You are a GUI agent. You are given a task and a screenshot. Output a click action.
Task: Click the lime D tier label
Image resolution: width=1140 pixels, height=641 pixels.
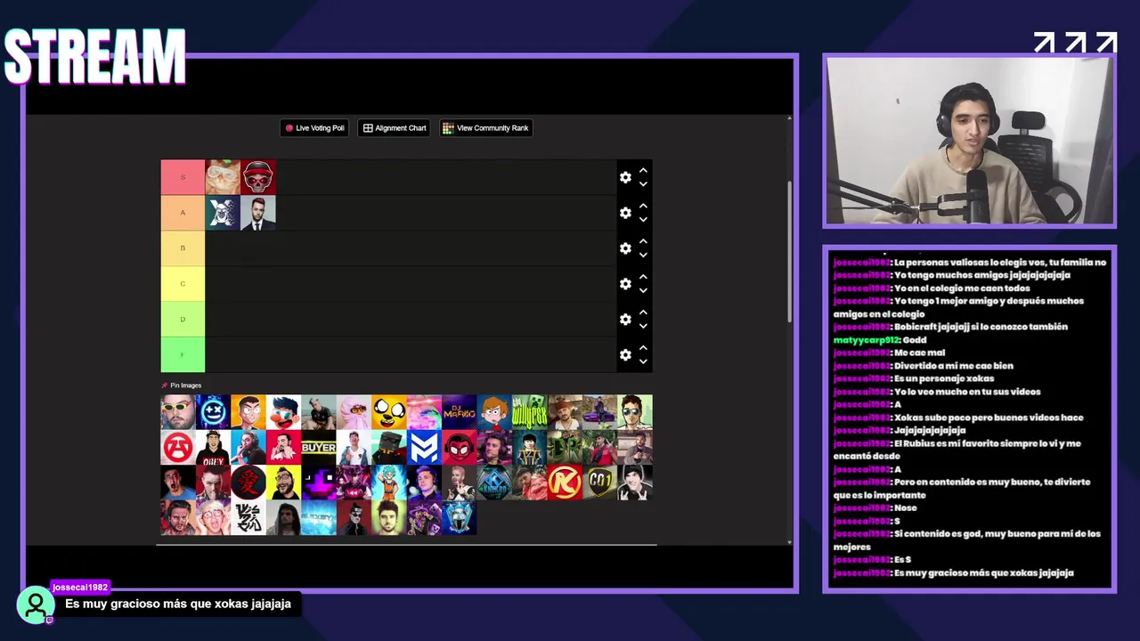tap(183, 320)
